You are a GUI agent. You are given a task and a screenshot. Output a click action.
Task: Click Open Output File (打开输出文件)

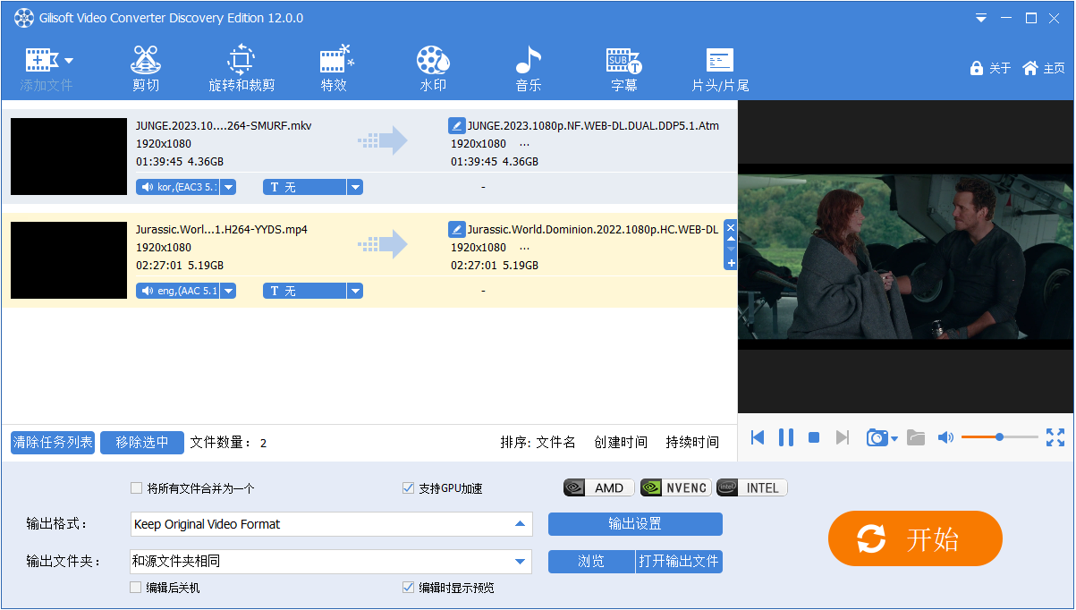pos(680,562)
